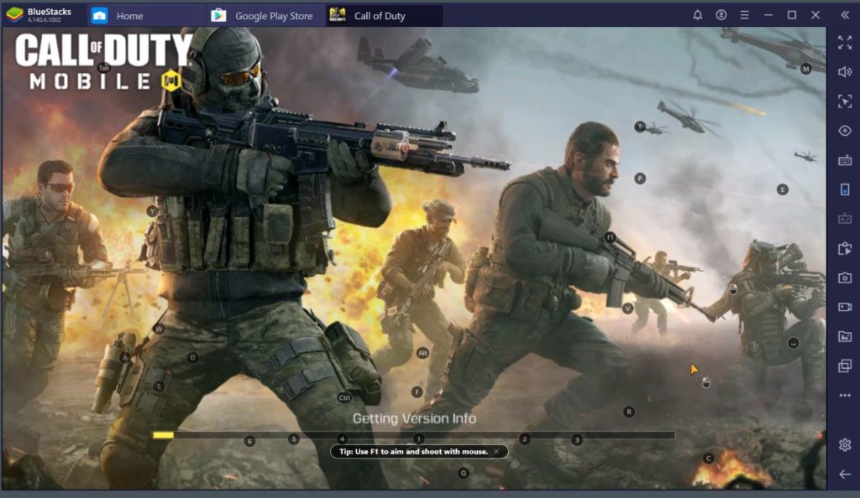Image resolution: width=860 pixels, height=498 pixels.
Task: Maximize the BlueStacks window
Action: [791, 15]
